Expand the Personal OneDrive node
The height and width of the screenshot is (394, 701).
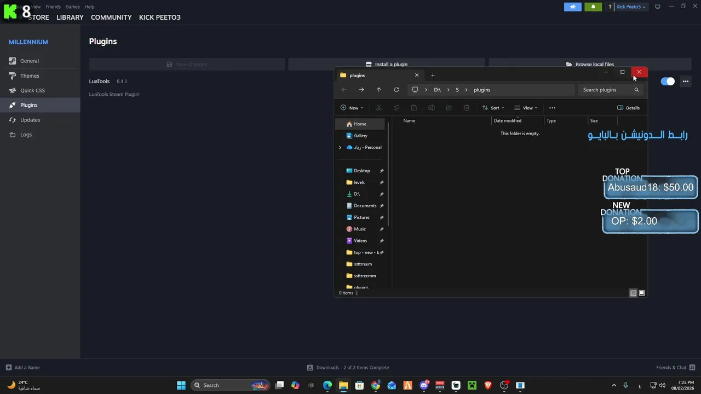(340, 147)
